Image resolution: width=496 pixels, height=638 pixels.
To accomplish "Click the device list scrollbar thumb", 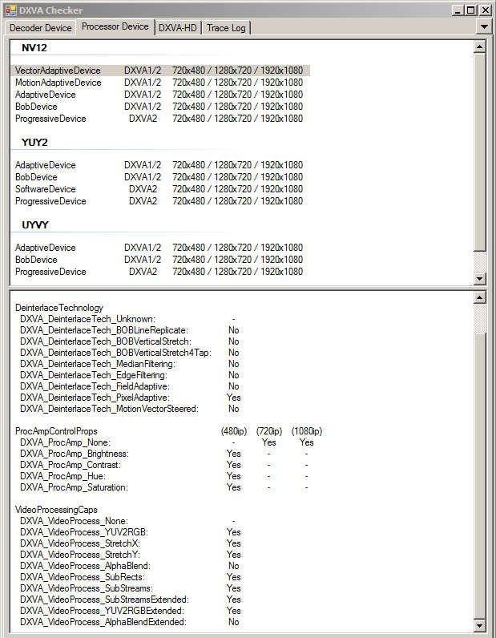I will coord(480,151).
